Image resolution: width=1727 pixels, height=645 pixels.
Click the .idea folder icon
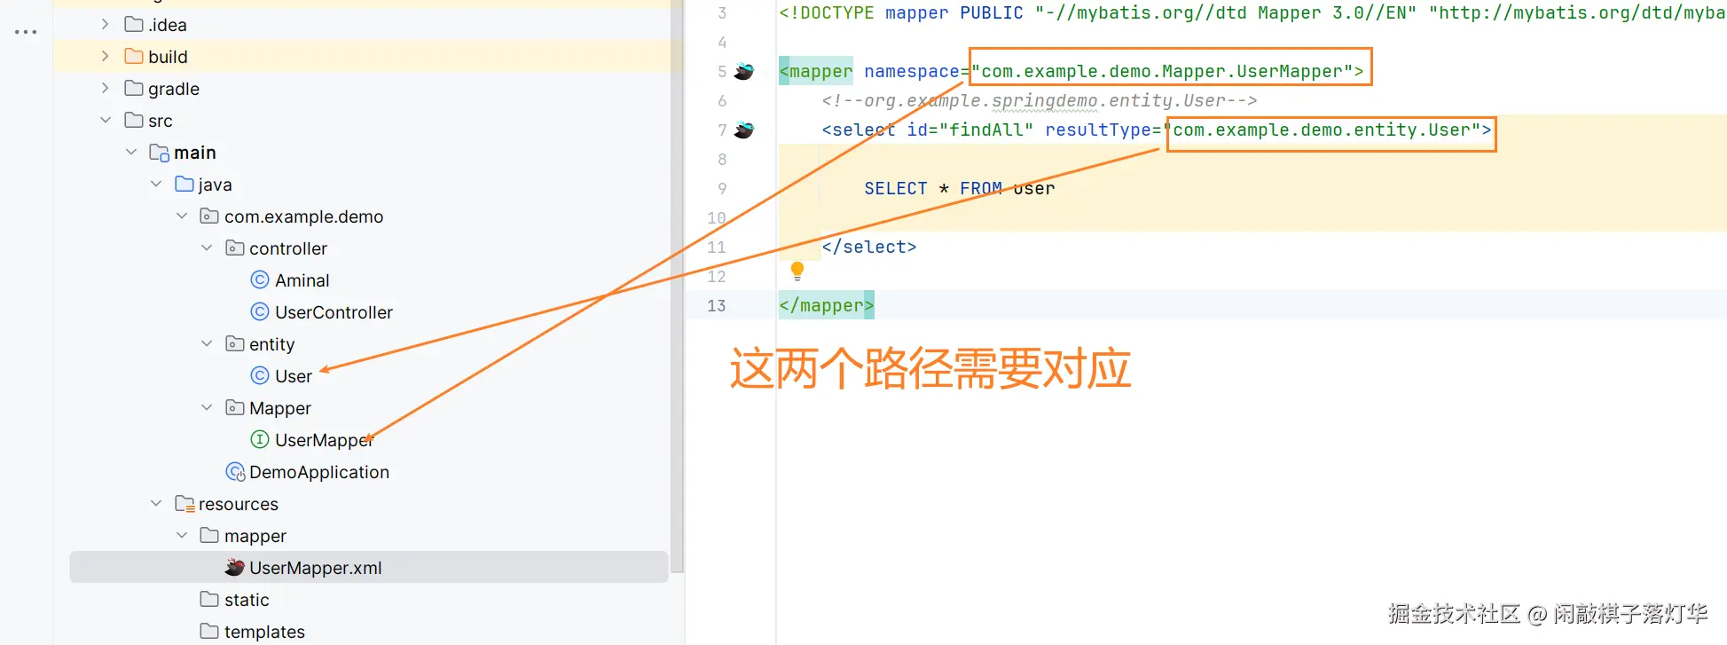tap(135, 24)
